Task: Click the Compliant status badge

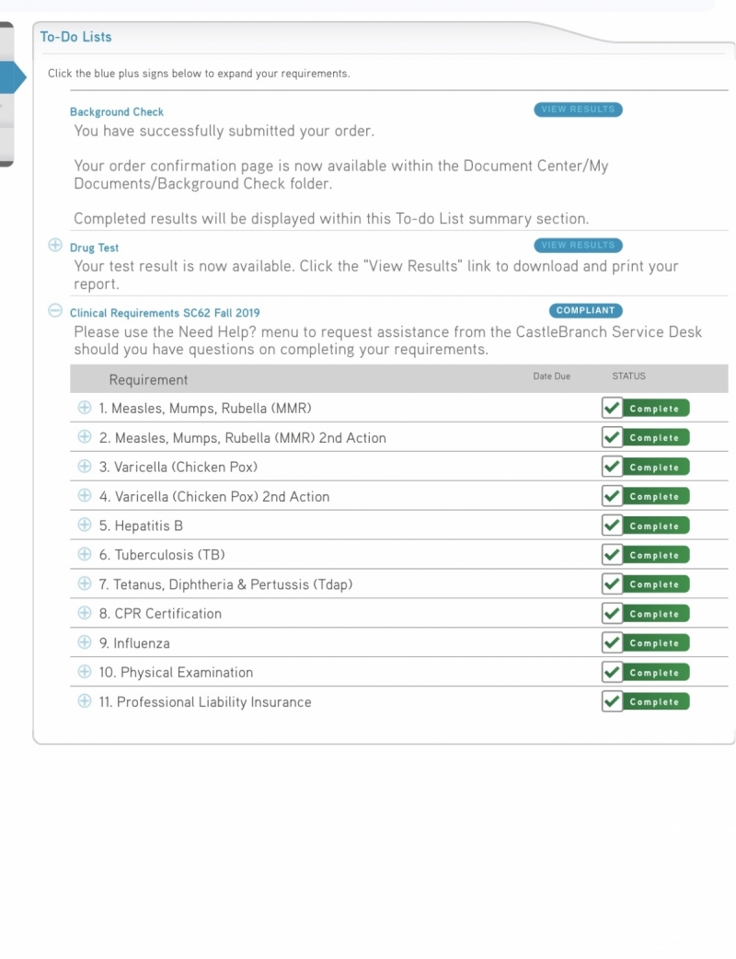Action: 586,311
